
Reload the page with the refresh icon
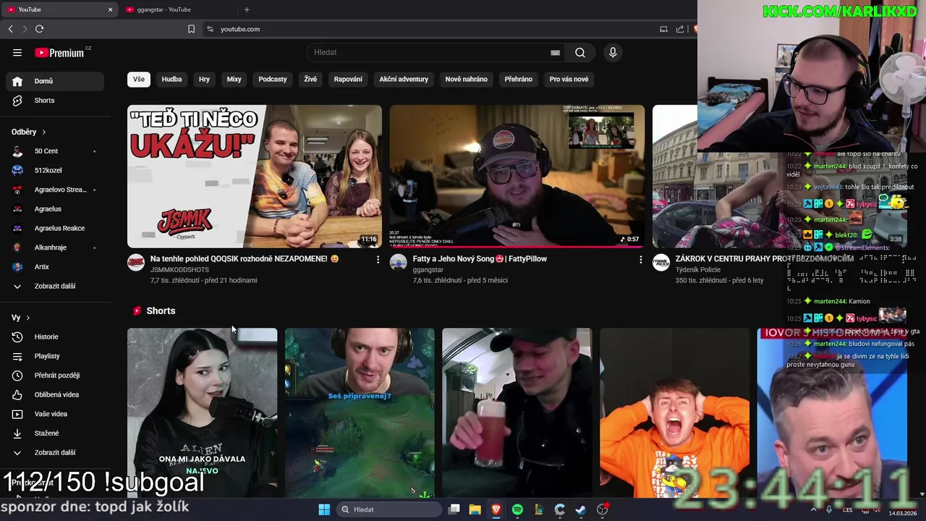[39, 29]
